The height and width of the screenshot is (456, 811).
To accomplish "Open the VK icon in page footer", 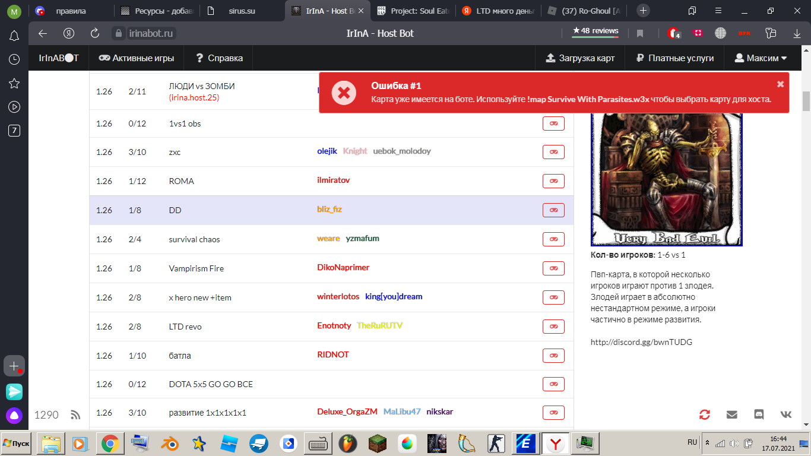I will [x=786, y=414].
